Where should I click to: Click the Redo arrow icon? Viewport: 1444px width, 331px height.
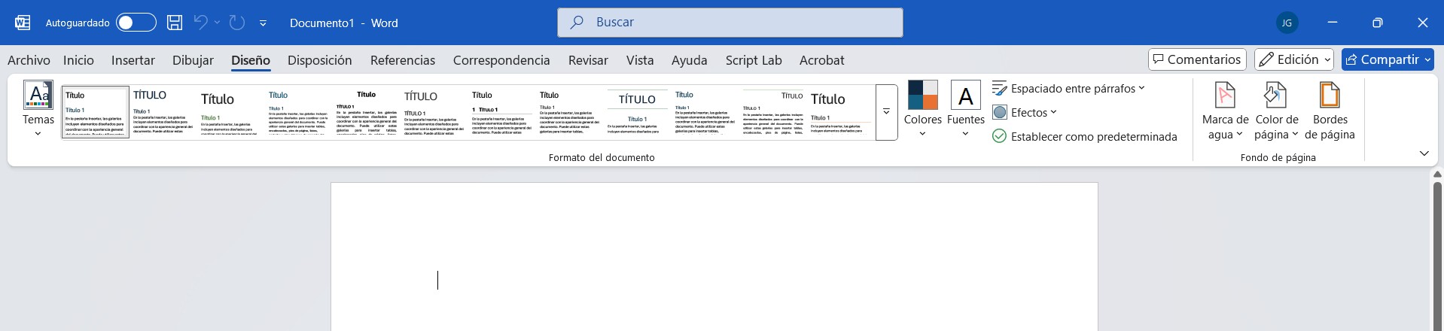(237, 23)
